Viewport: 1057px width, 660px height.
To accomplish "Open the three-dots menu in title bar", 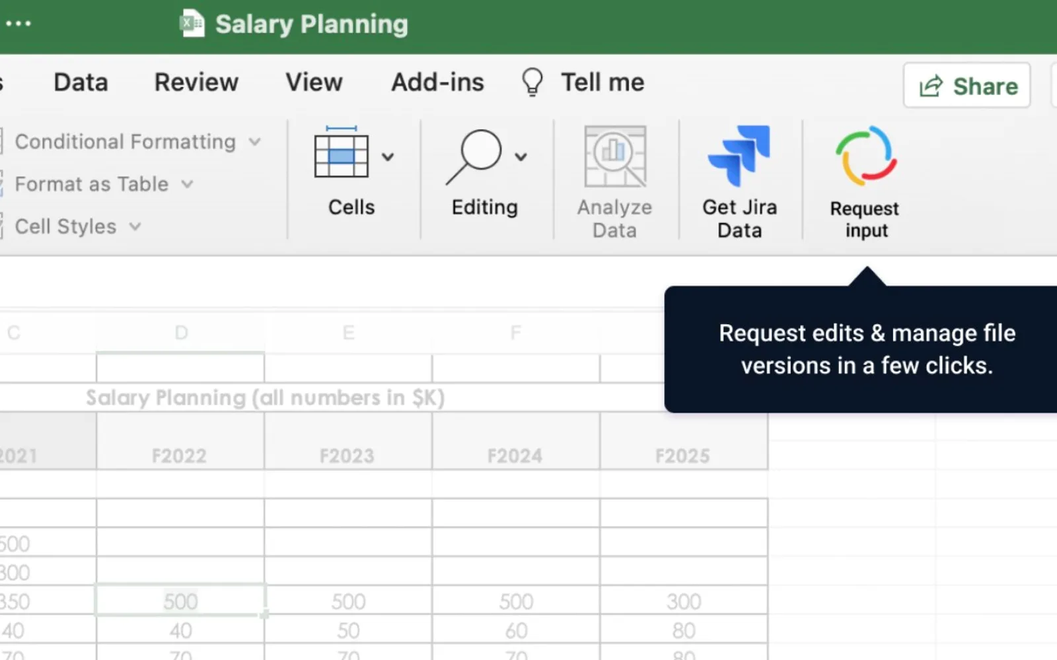I will (x=18, y=24).
